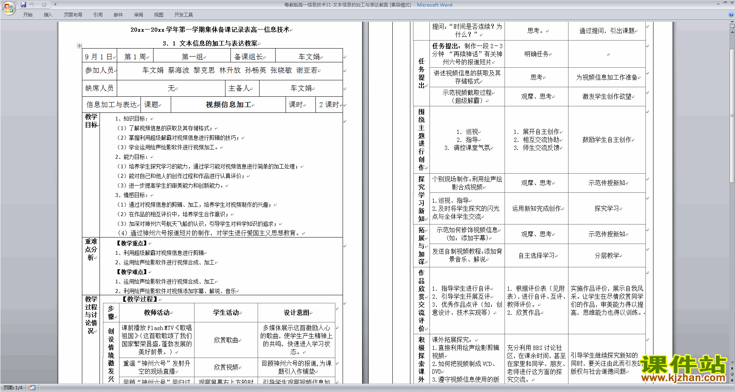
Task: Click the macro recording icon in the status bar
Action: [x=32, y=388]
